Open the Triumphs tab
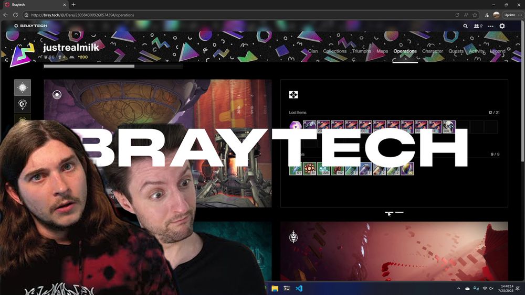 362,51
